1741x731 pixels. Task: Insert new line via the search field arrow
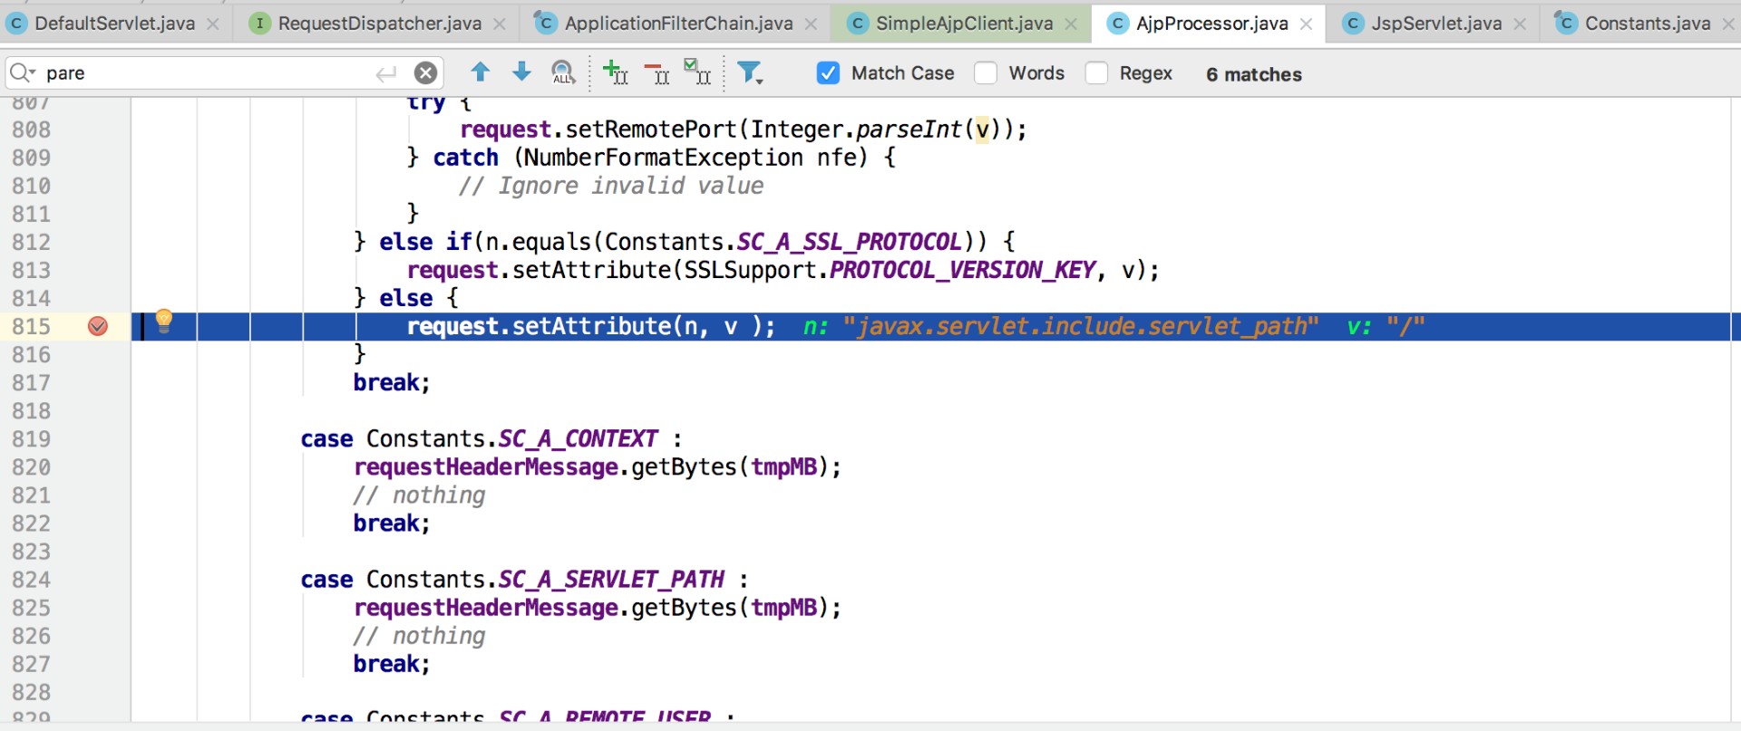(x=386, y=73)
